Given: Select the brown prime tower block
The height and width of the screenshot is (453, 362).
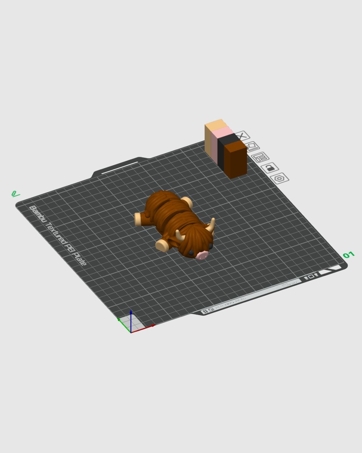Looking at the screenshot, I should click(x=236, y=161).
